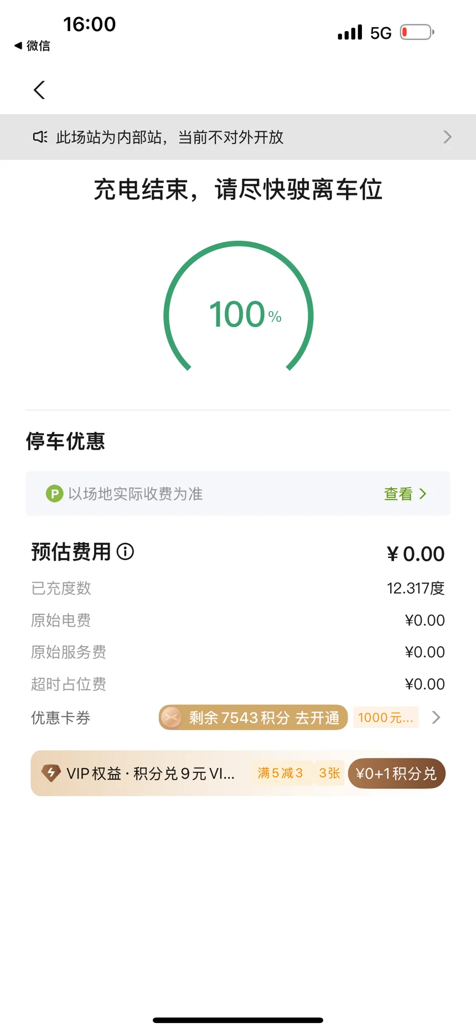Viewport: 476px width, 1032px height.
Task: Tap the back arrow icon
Action: (x=39, y=90)
